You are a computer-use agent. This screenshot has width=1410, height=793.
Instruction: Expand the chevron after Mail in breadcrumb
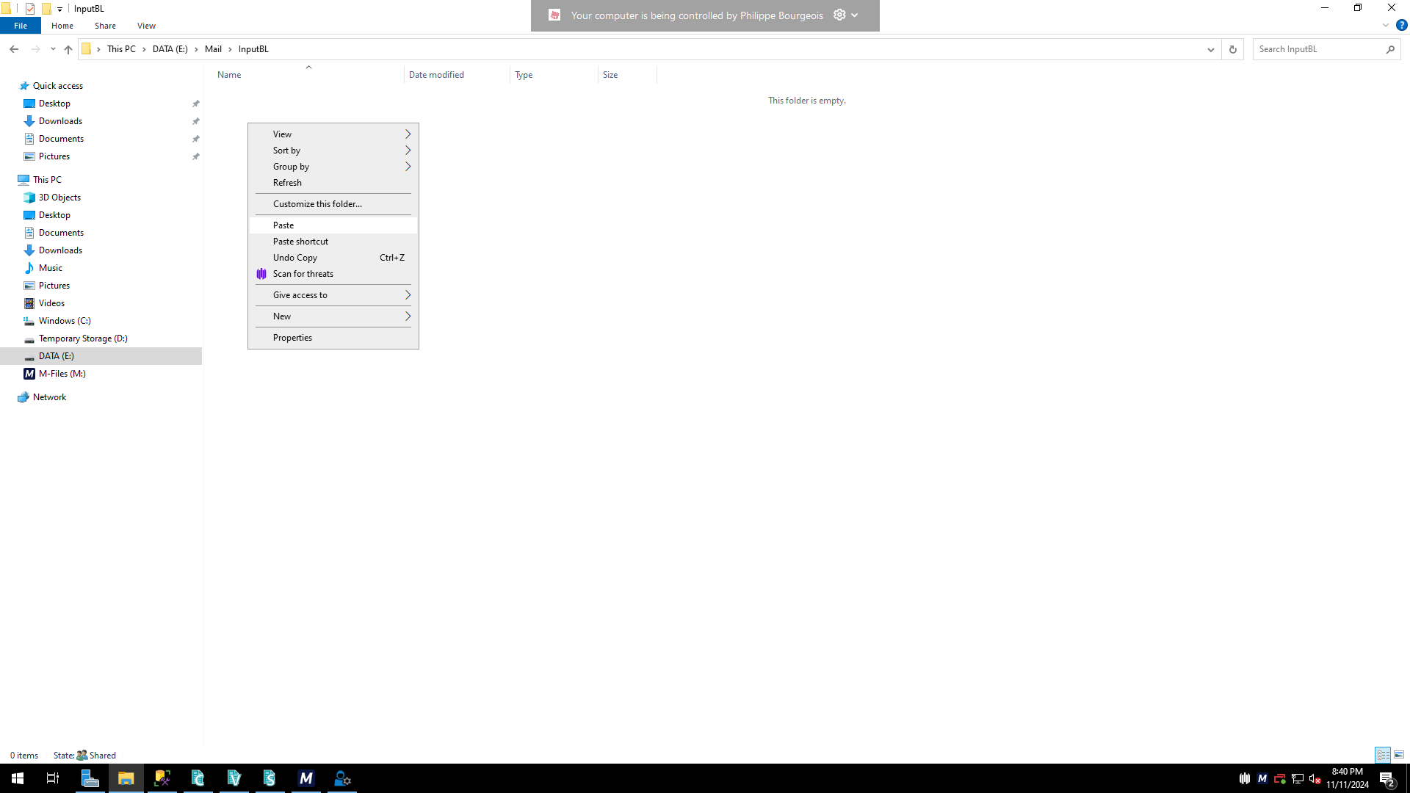click(230, 49)
